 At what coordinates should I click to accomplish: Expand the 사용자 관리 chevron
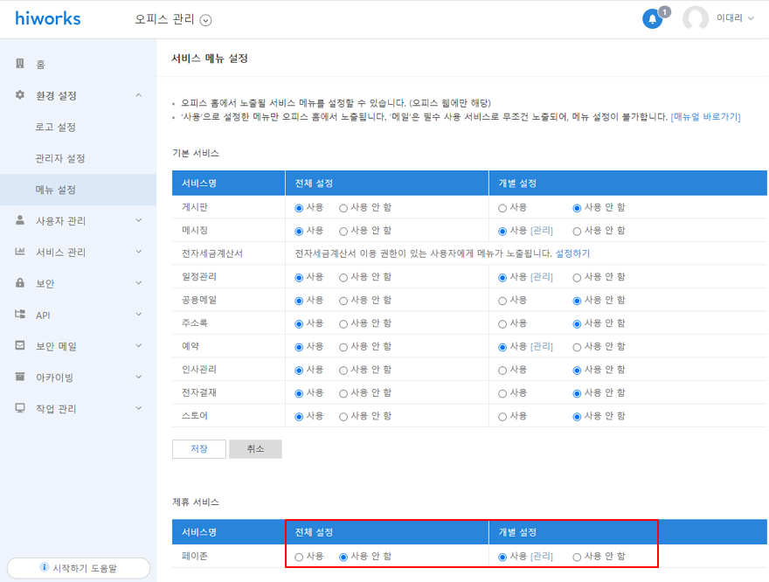(139, 220)
